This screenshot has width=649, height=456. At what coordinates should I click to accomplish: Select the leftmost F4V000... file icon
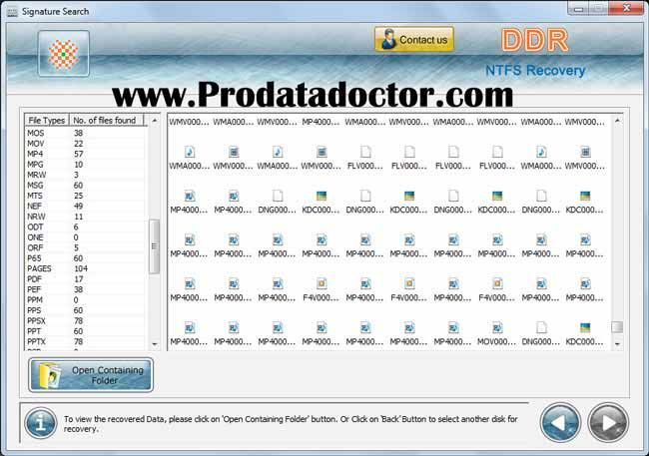click(322, 283)
